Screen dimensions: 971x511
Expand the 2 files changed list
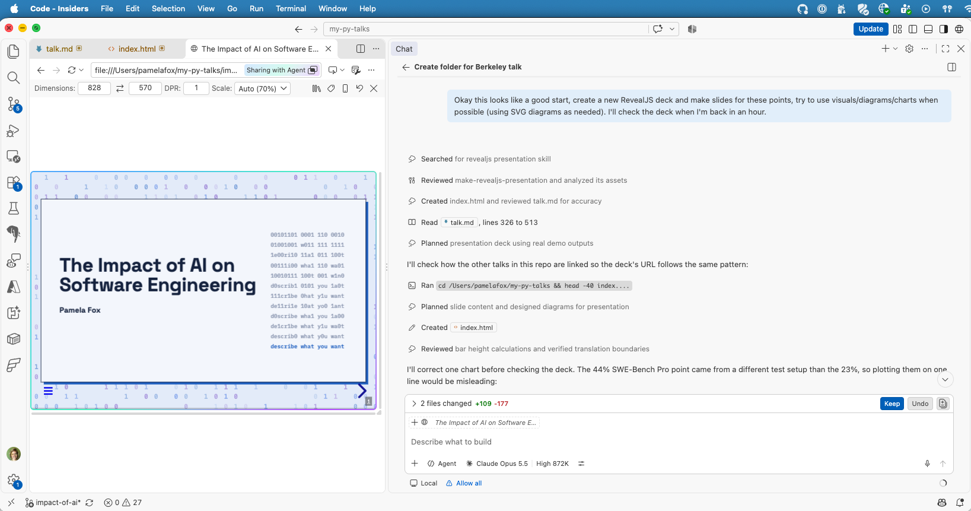tap(414, 404)
